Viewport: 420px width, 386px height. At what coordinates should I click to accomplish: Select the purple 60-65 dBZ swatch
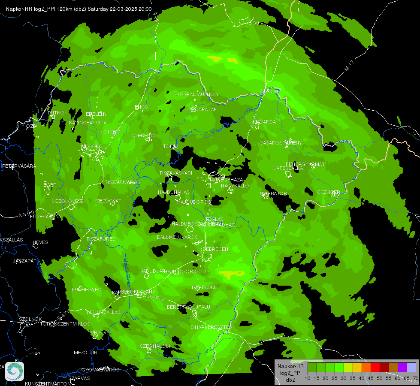pyautogui.click(x=402, y=368)
